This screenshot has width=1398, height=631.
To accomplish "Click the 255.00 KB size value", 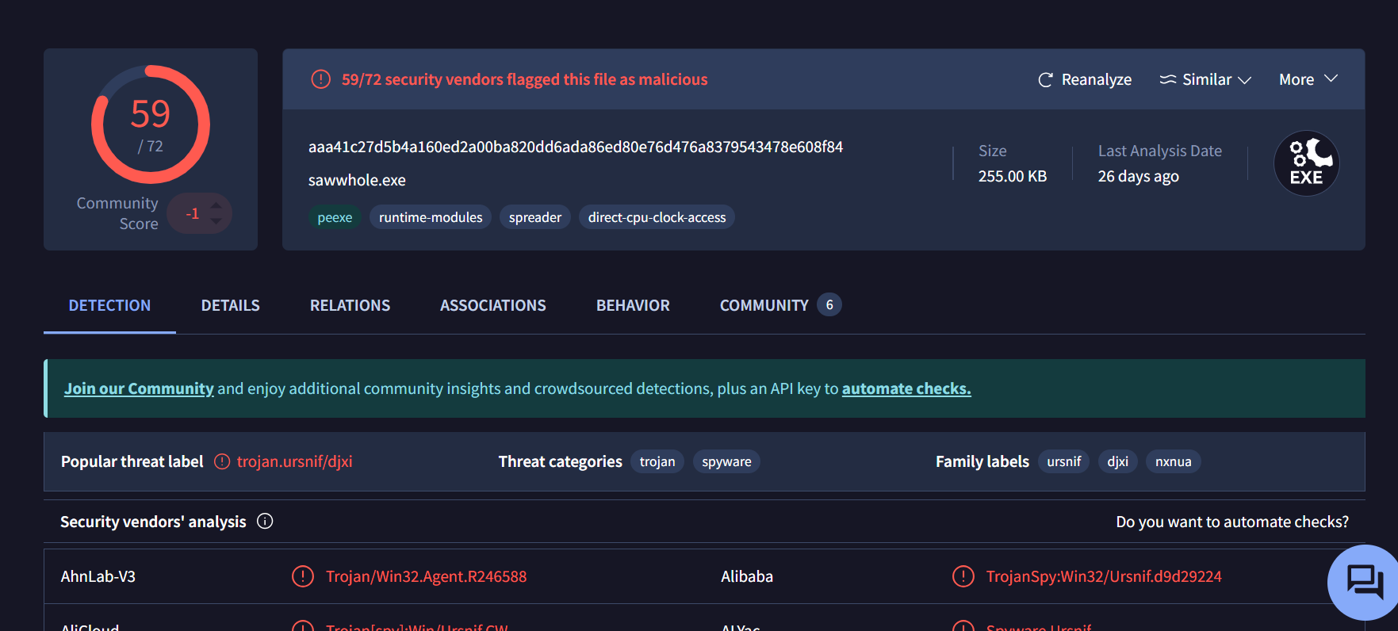I will [x=1013, y=176].
